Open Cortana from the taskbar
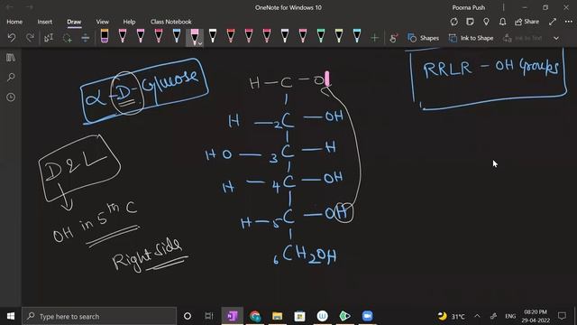 [x=188, y=316]
